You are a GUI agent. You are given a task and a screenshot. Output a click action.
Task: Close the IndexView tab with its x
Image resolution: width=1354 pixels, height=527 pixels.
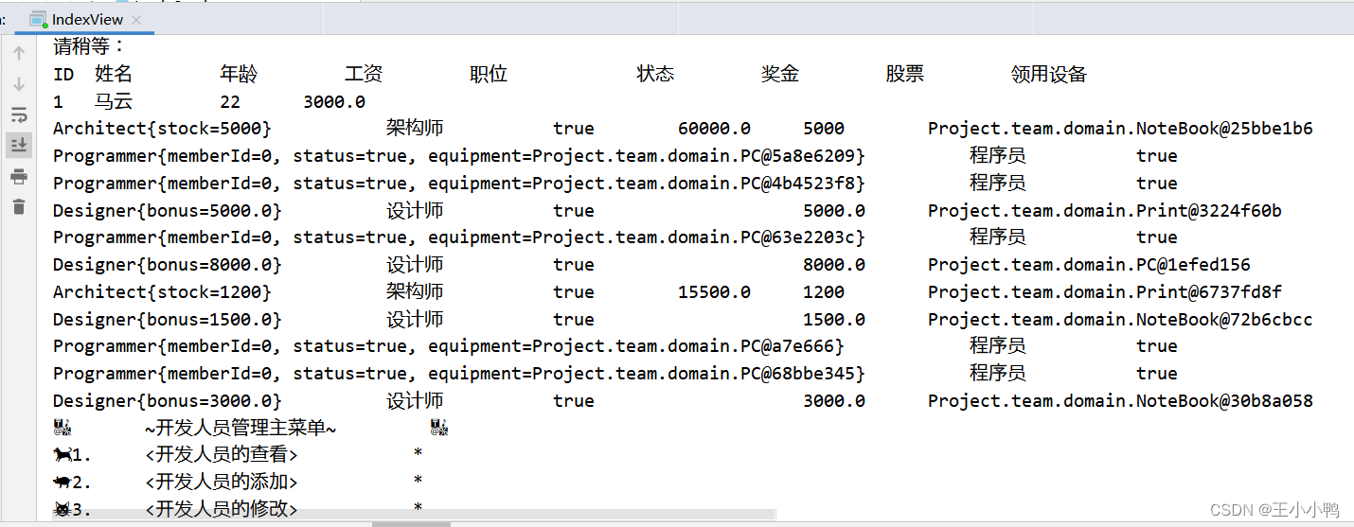click(x=137, y=20)
